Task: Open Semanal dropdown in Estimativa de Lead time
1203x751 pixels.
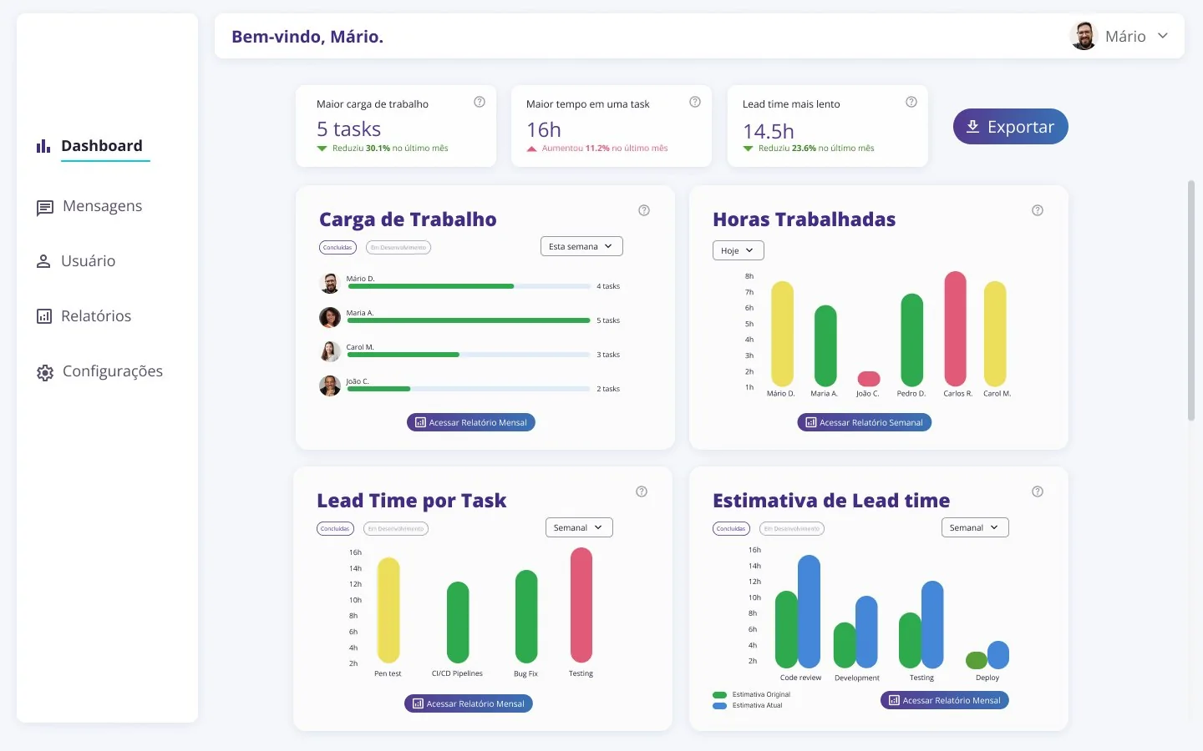Action: (x=975, y=527)
